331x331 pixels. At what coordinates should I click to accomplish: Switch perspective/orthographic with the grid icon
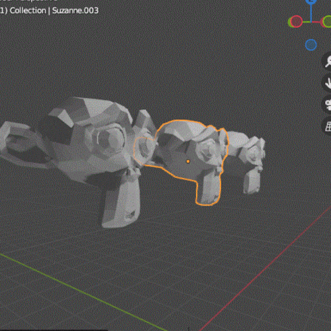328,126
